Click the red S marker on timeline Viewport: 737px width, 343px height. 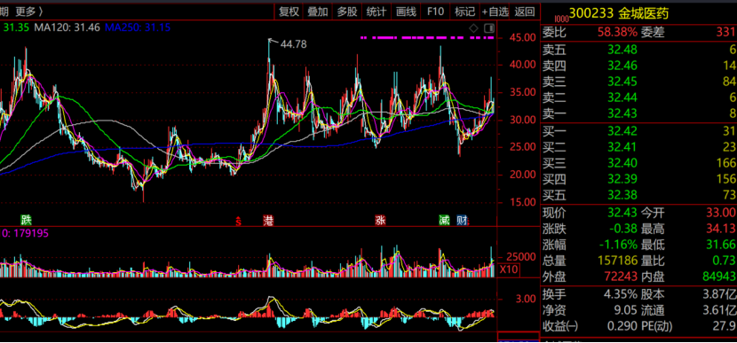[x=238, y=221]
